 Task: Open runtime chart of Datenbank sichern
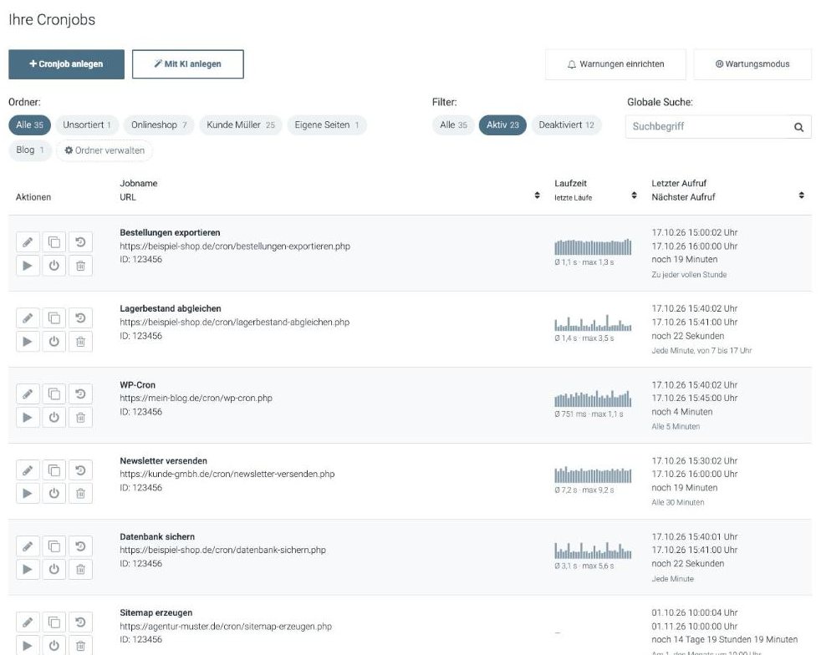tap(593, 551)
